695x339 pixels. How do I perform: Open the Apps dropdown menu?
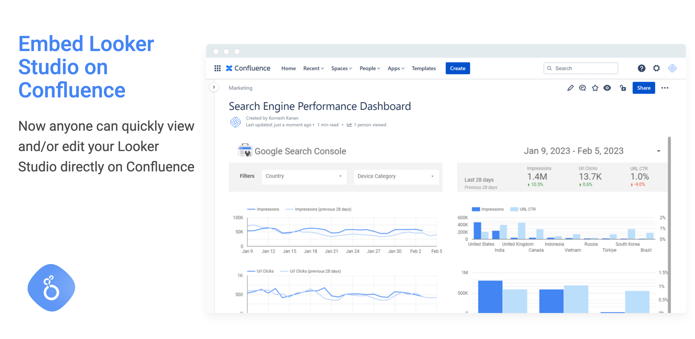[x=396, y=69]
